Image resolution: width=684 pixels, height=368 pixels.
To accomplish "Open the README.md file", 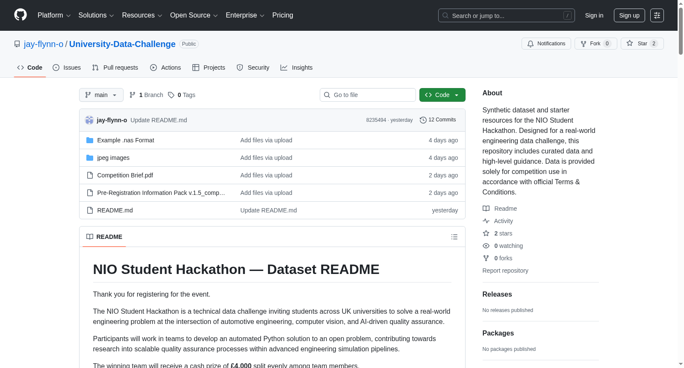I will click(x=115, y=210).
